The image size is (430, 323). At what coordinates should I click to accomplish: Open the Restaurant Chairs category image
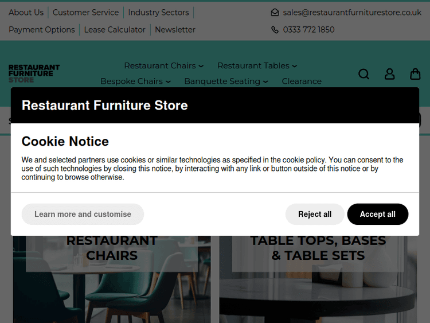[112, 279]
